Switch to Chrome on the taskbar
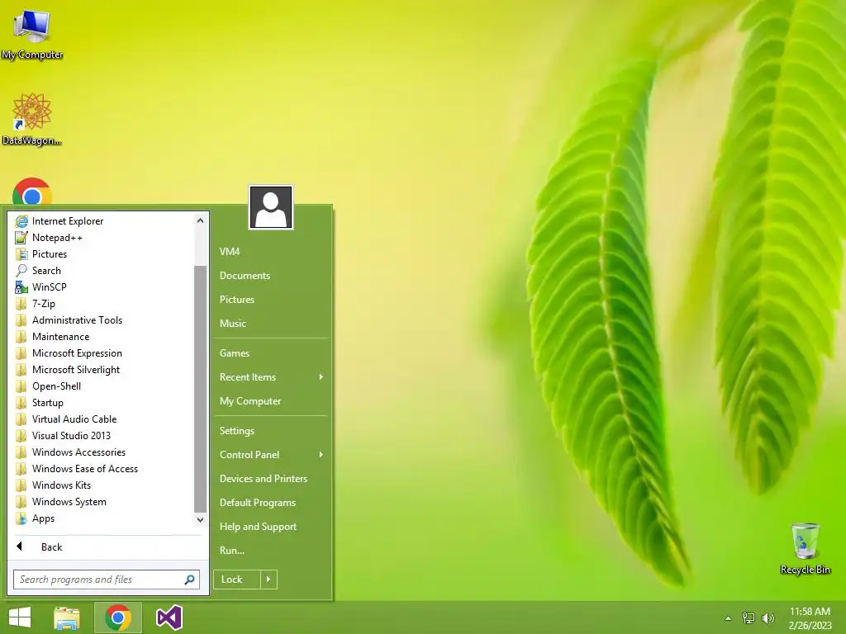This screenshot has height=634, width=846. (x=118, y=617)
